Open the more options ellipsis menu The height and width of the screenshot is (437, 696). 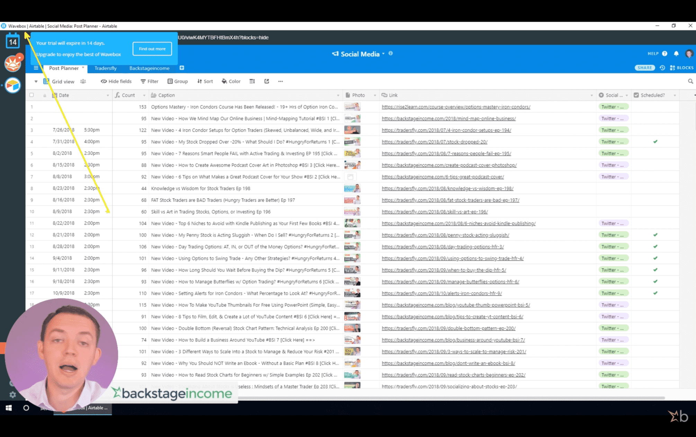click(280, 81)
